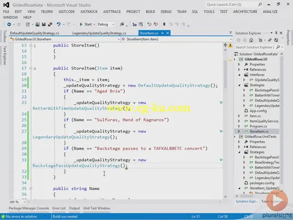Click the Visual Studio logo icon

6,5
